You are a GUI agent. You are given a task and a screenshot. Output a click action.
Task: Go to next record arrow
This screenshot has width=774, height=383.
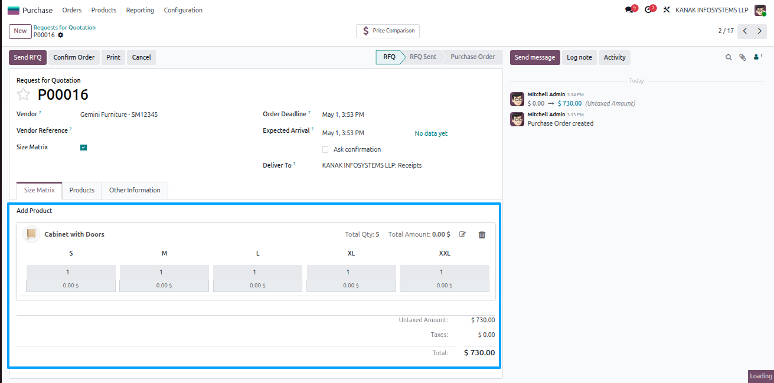coord(759,31)
